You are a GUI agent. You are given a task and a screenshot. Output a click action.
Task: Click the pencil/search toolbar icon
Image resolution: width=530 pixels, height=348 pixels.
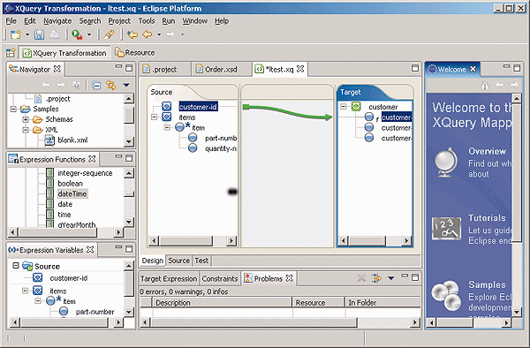click(109, 34)
